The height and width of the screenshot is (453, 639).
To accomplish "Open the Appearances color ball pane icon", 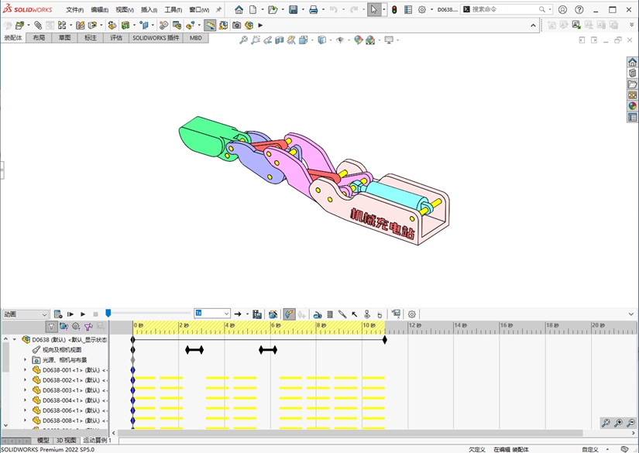I will (633, 106).
